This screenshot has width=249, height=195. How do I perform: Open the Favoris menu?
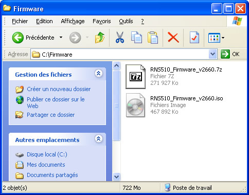click(102, 21)
